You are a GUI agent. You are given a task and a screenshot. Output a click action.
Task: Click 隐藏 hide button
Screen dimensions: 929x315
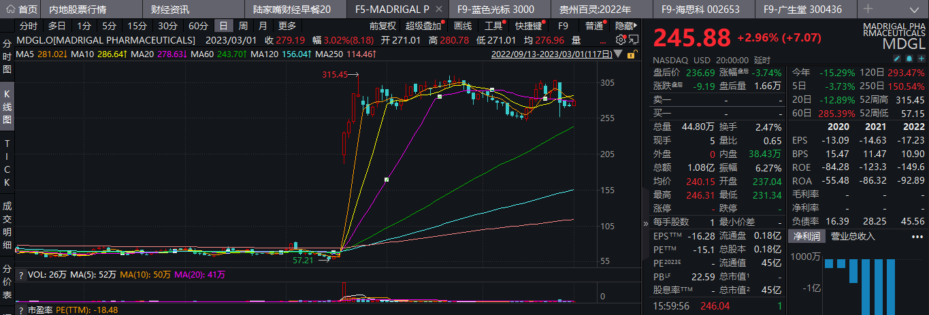[623, 26]
